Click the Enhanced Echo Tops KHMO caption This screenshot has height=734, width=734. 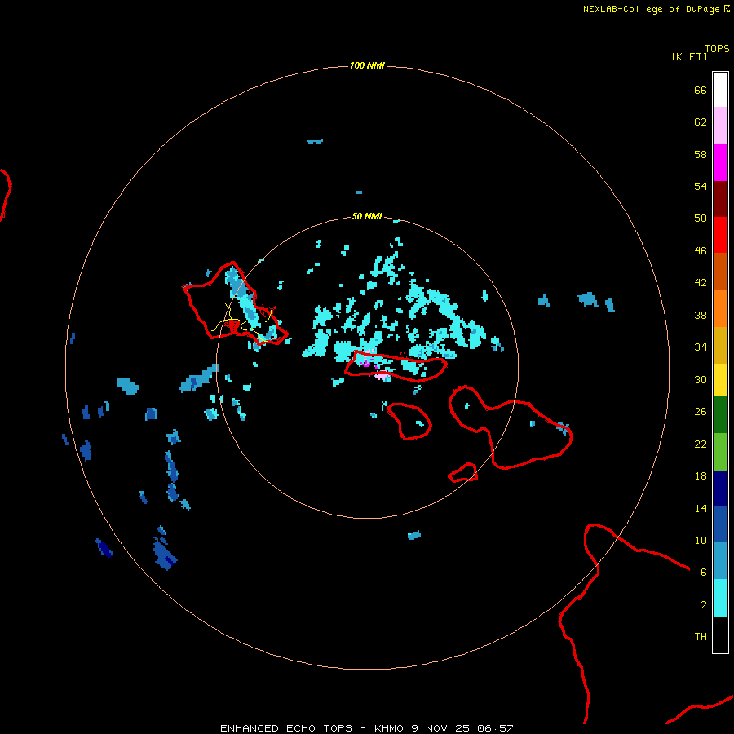click(x=366, y=728)
